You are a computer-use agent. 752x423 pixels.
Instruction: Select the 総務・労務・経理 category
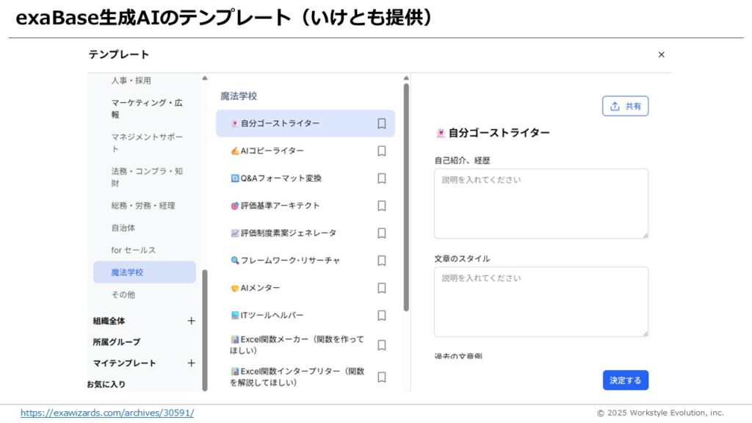(x=143, y=206)
